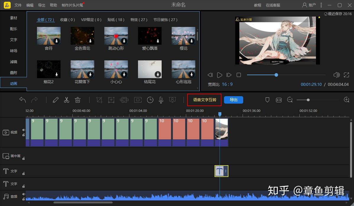
Task: Switch to 转场 sidebar tab
Action: click(x=14, y=51)
